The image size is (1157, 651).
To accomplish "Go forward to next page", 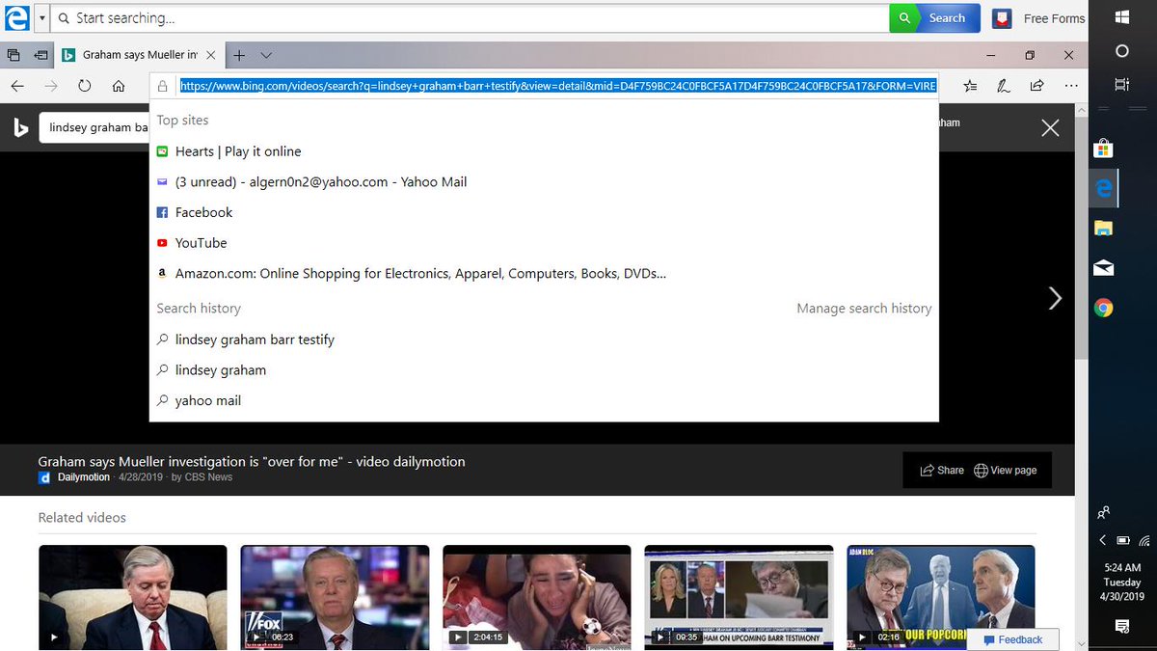I will click(51, 86).
